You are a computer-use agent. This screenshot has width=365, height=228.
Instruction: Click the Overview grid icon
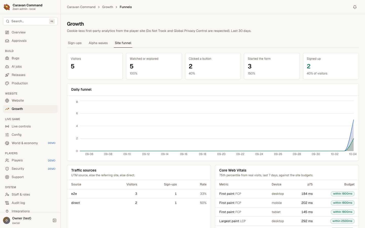pos(7,32)
